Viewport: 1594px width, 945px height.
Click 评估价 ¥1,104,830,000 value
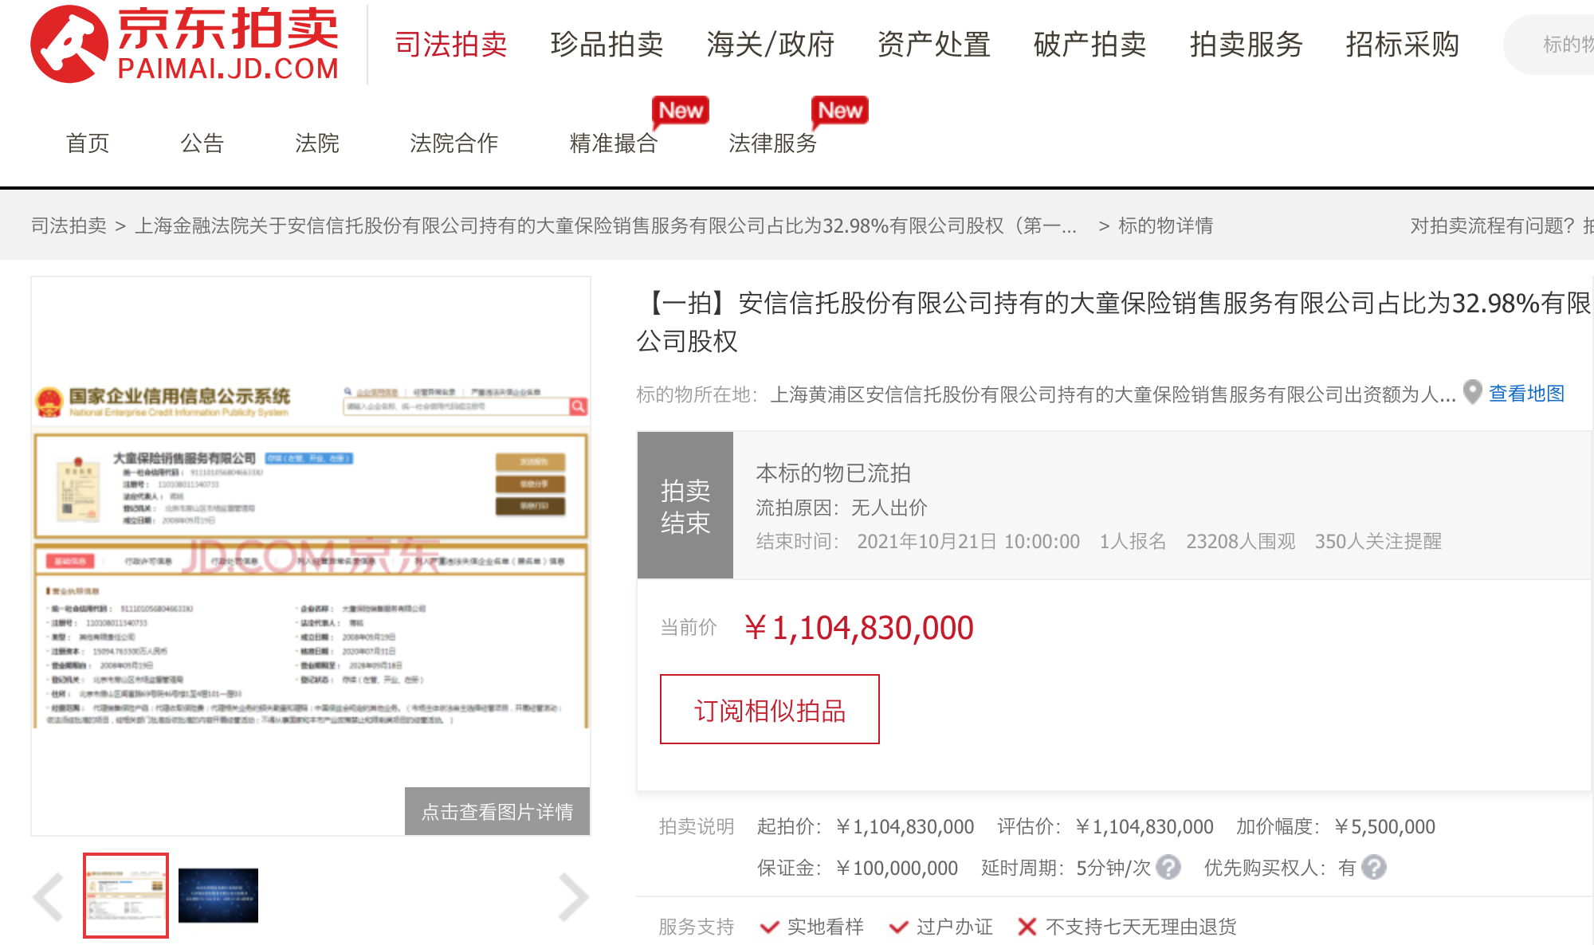point(1144,827)
